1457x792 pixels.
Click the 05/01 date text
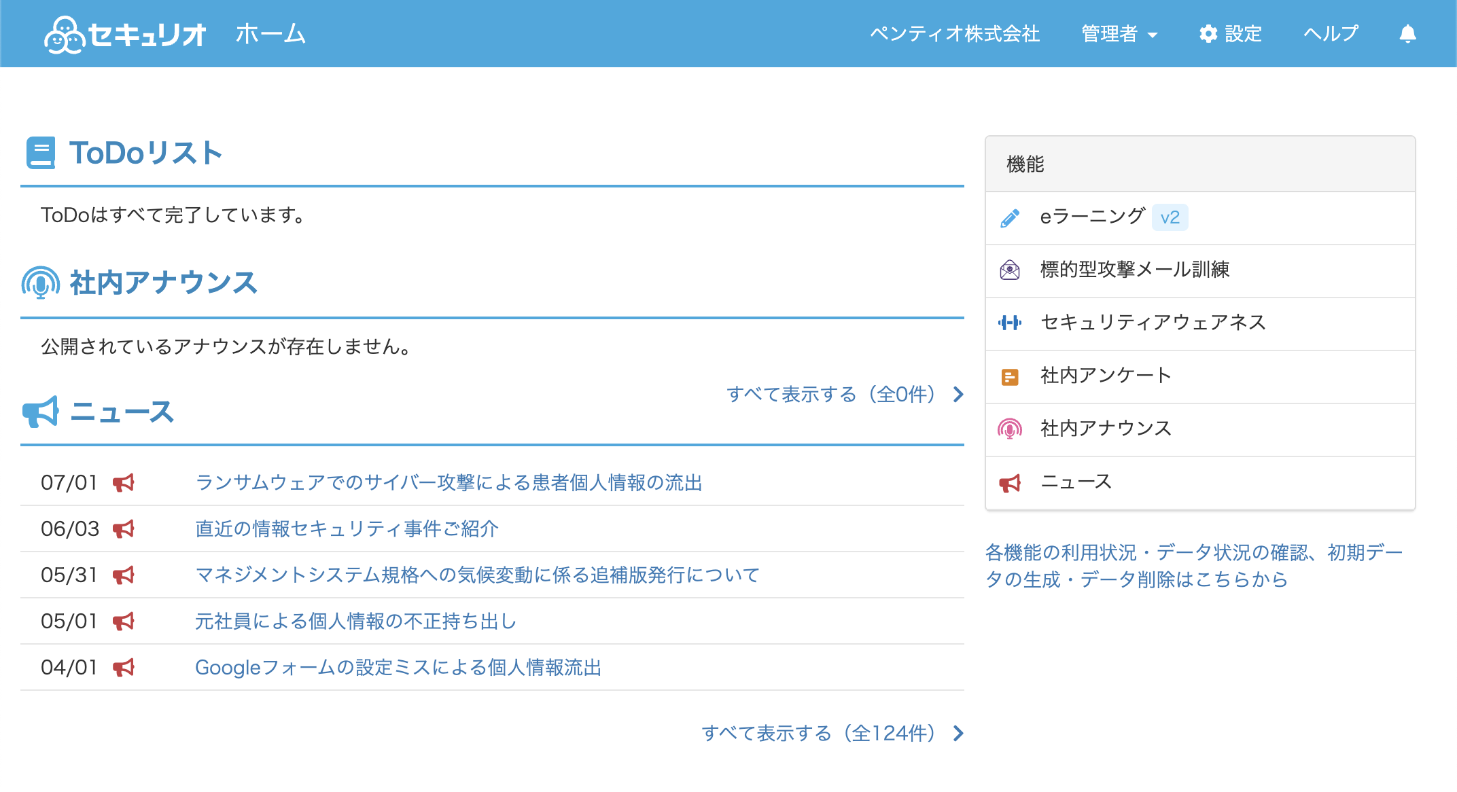click(69, 622)
